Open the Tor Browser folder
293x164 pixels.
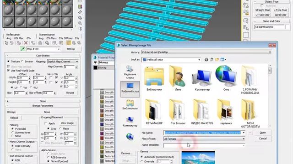(178, 112)
